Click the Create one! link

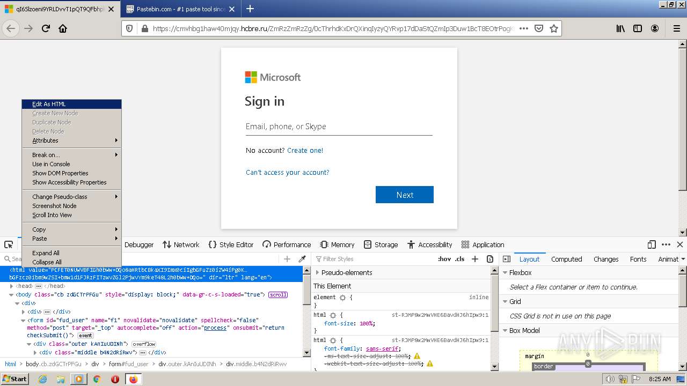click(x=305, y=151)
